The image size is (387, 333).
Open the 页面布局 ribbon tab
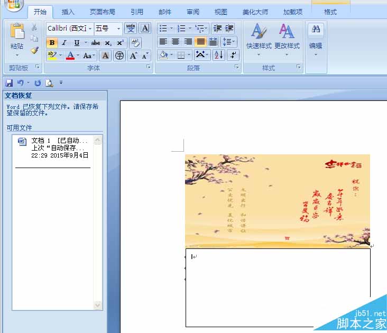click(x=102, y=12)
